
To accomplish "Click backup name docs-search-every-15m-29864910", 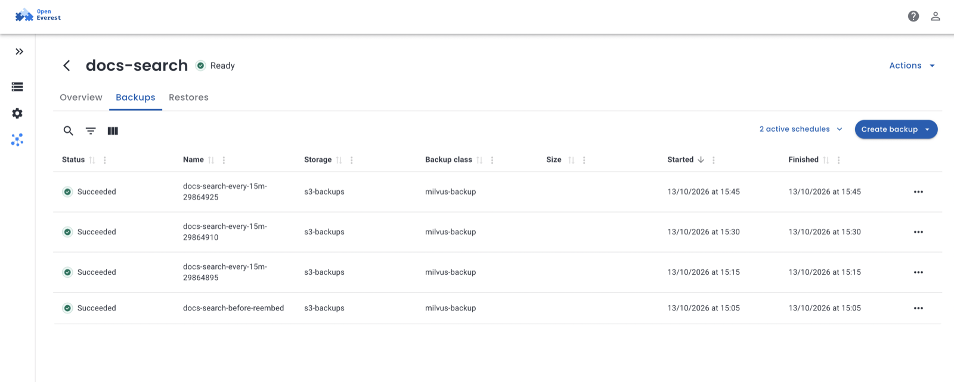I will pos(225,232).
